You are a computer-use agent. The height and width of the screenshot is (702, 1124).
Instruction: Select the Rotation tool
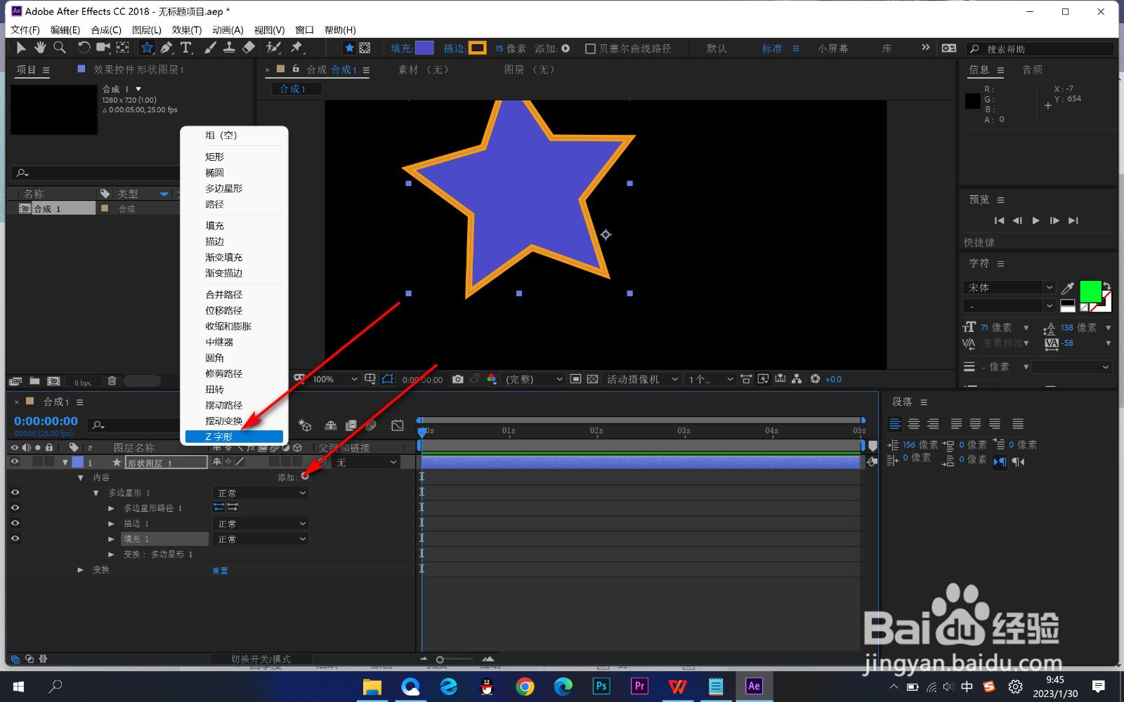coord(84,48)
